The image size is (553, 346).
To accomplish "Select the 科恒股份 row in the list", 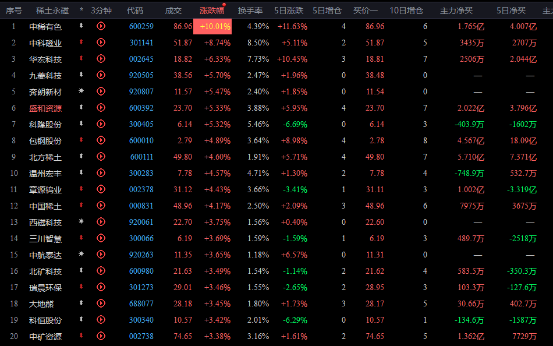I will pos(45,320).
